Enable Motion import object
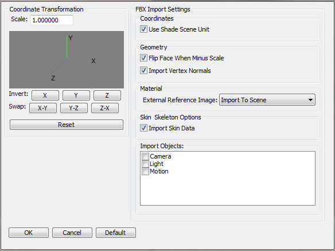 pos(145,171)
